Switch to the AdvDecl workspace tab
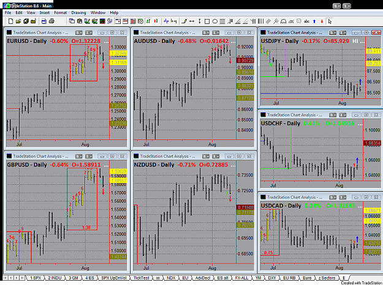The height and width of the screenshot is (285, 383). [202, 278]
